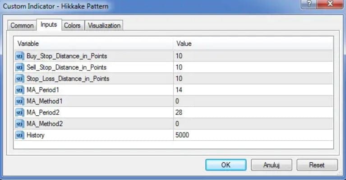346x180 pixels.
Task: Edit the MA_Method1 value 0
Action: coord(253,101)
